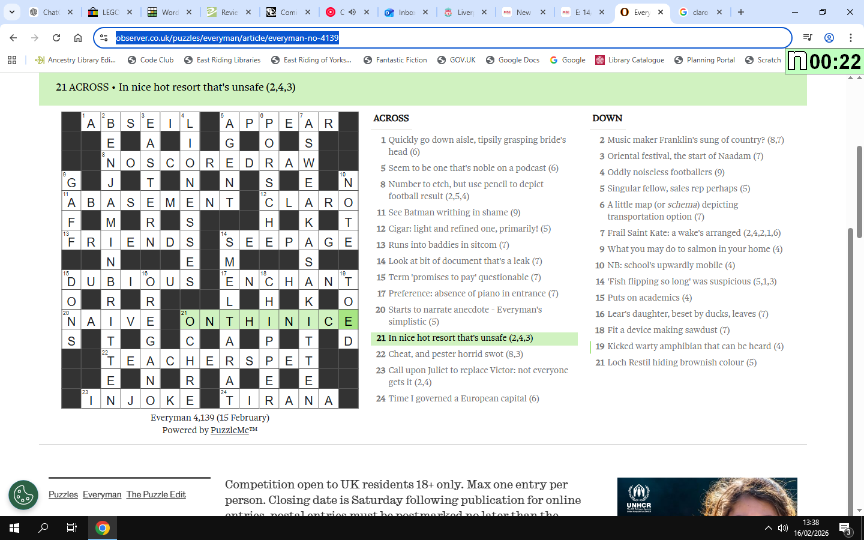Show hidden system tray icons

pos(768,528)
